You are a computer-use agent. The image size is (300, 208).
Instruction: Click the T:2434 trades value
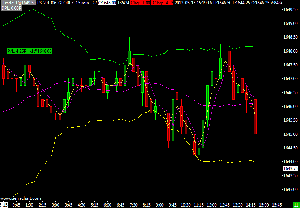123,3
